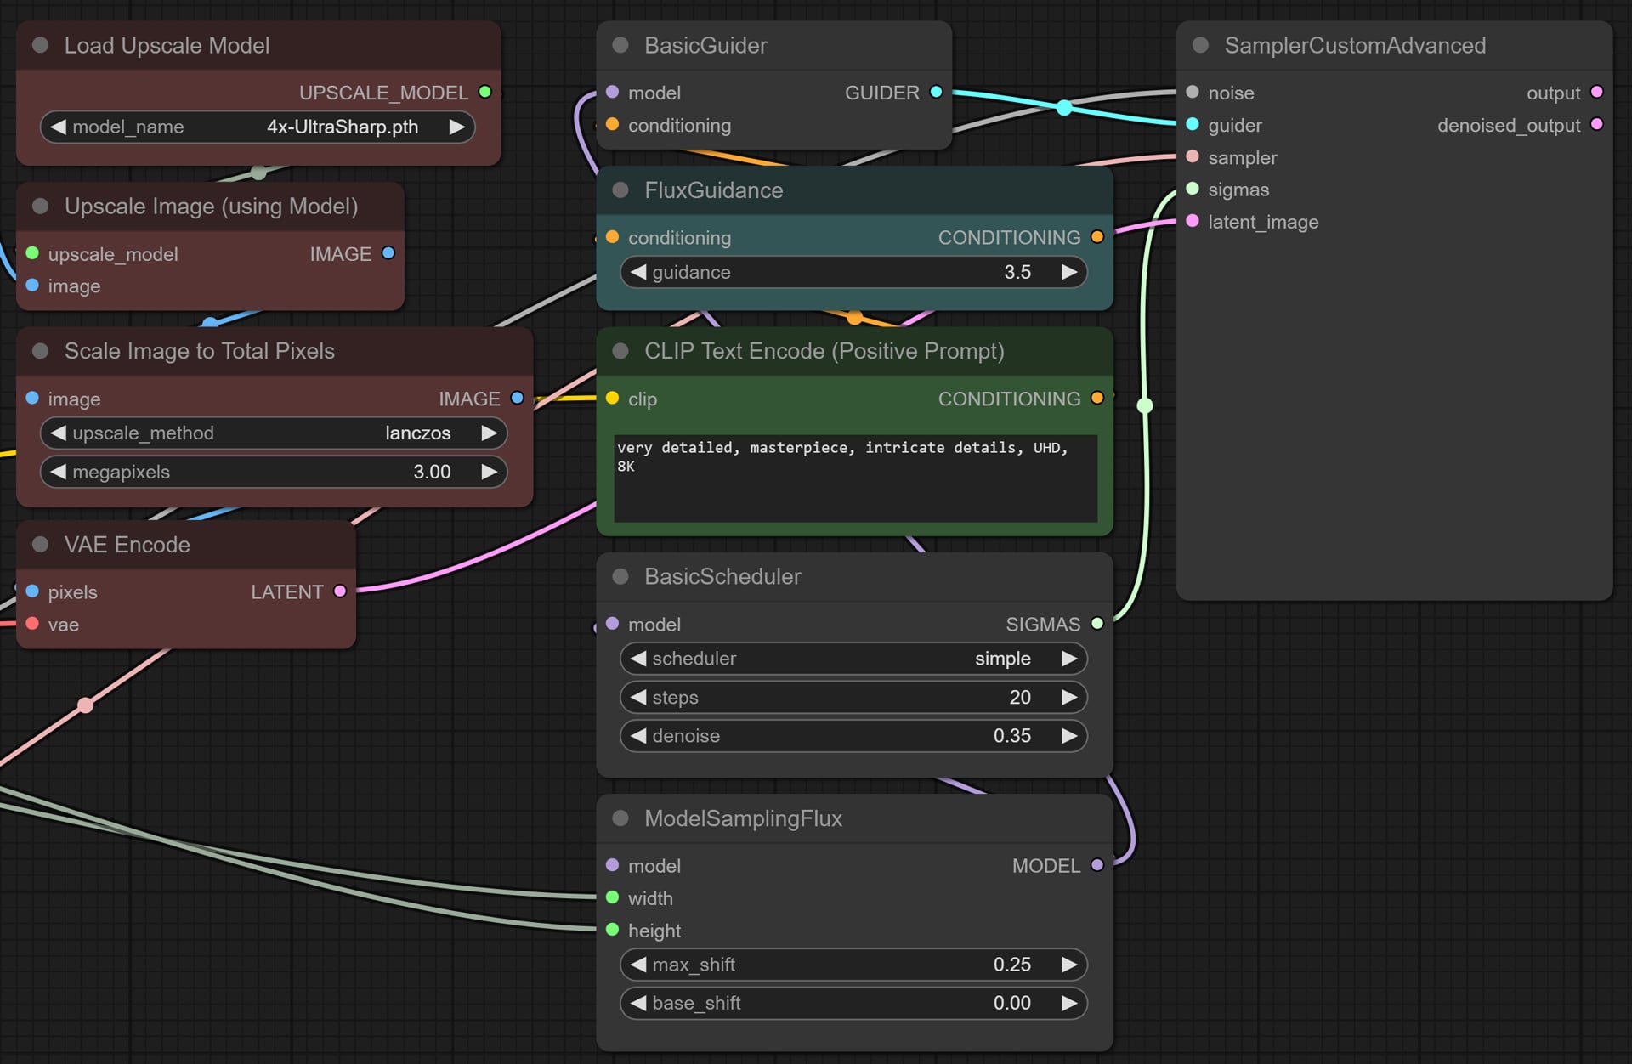
Task: Click the vae input socket
Action: click(x=32, y=624)
